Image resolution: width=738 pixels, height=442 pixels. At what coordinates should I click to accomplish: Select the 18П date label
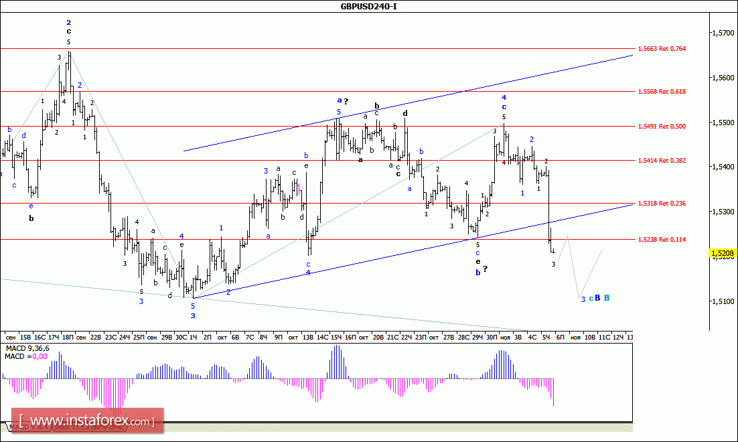68,337
